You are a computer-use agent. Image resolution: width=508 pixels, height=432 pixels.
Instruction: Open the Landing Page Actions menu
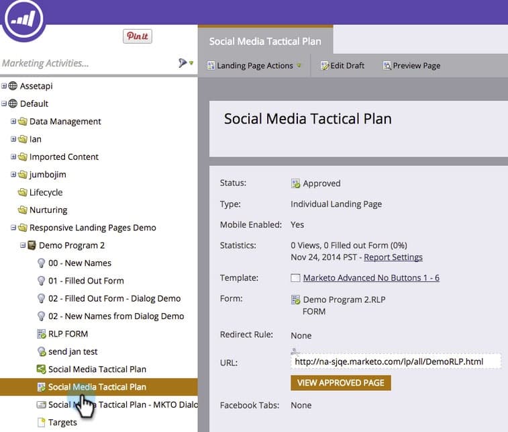point(254,66)
